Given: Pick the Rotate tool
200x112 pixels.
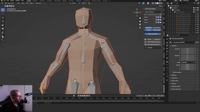Looking at the screenshot, I should coord(3,21).
